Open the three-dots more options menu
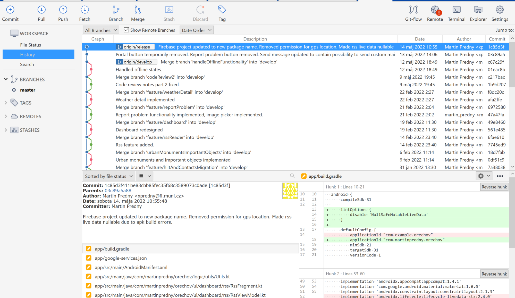The height and width of the screenshot is (298, 515). [500, 176]
